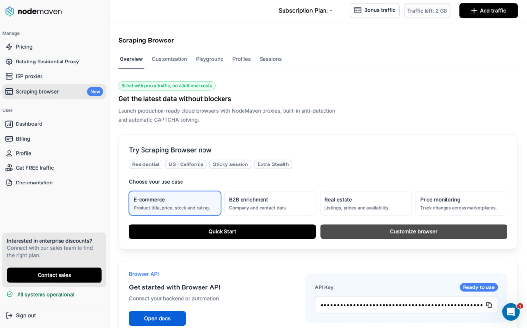527x328 pixels.
Task: Click the Get FREE traffic hand icon
Action: 9,168
